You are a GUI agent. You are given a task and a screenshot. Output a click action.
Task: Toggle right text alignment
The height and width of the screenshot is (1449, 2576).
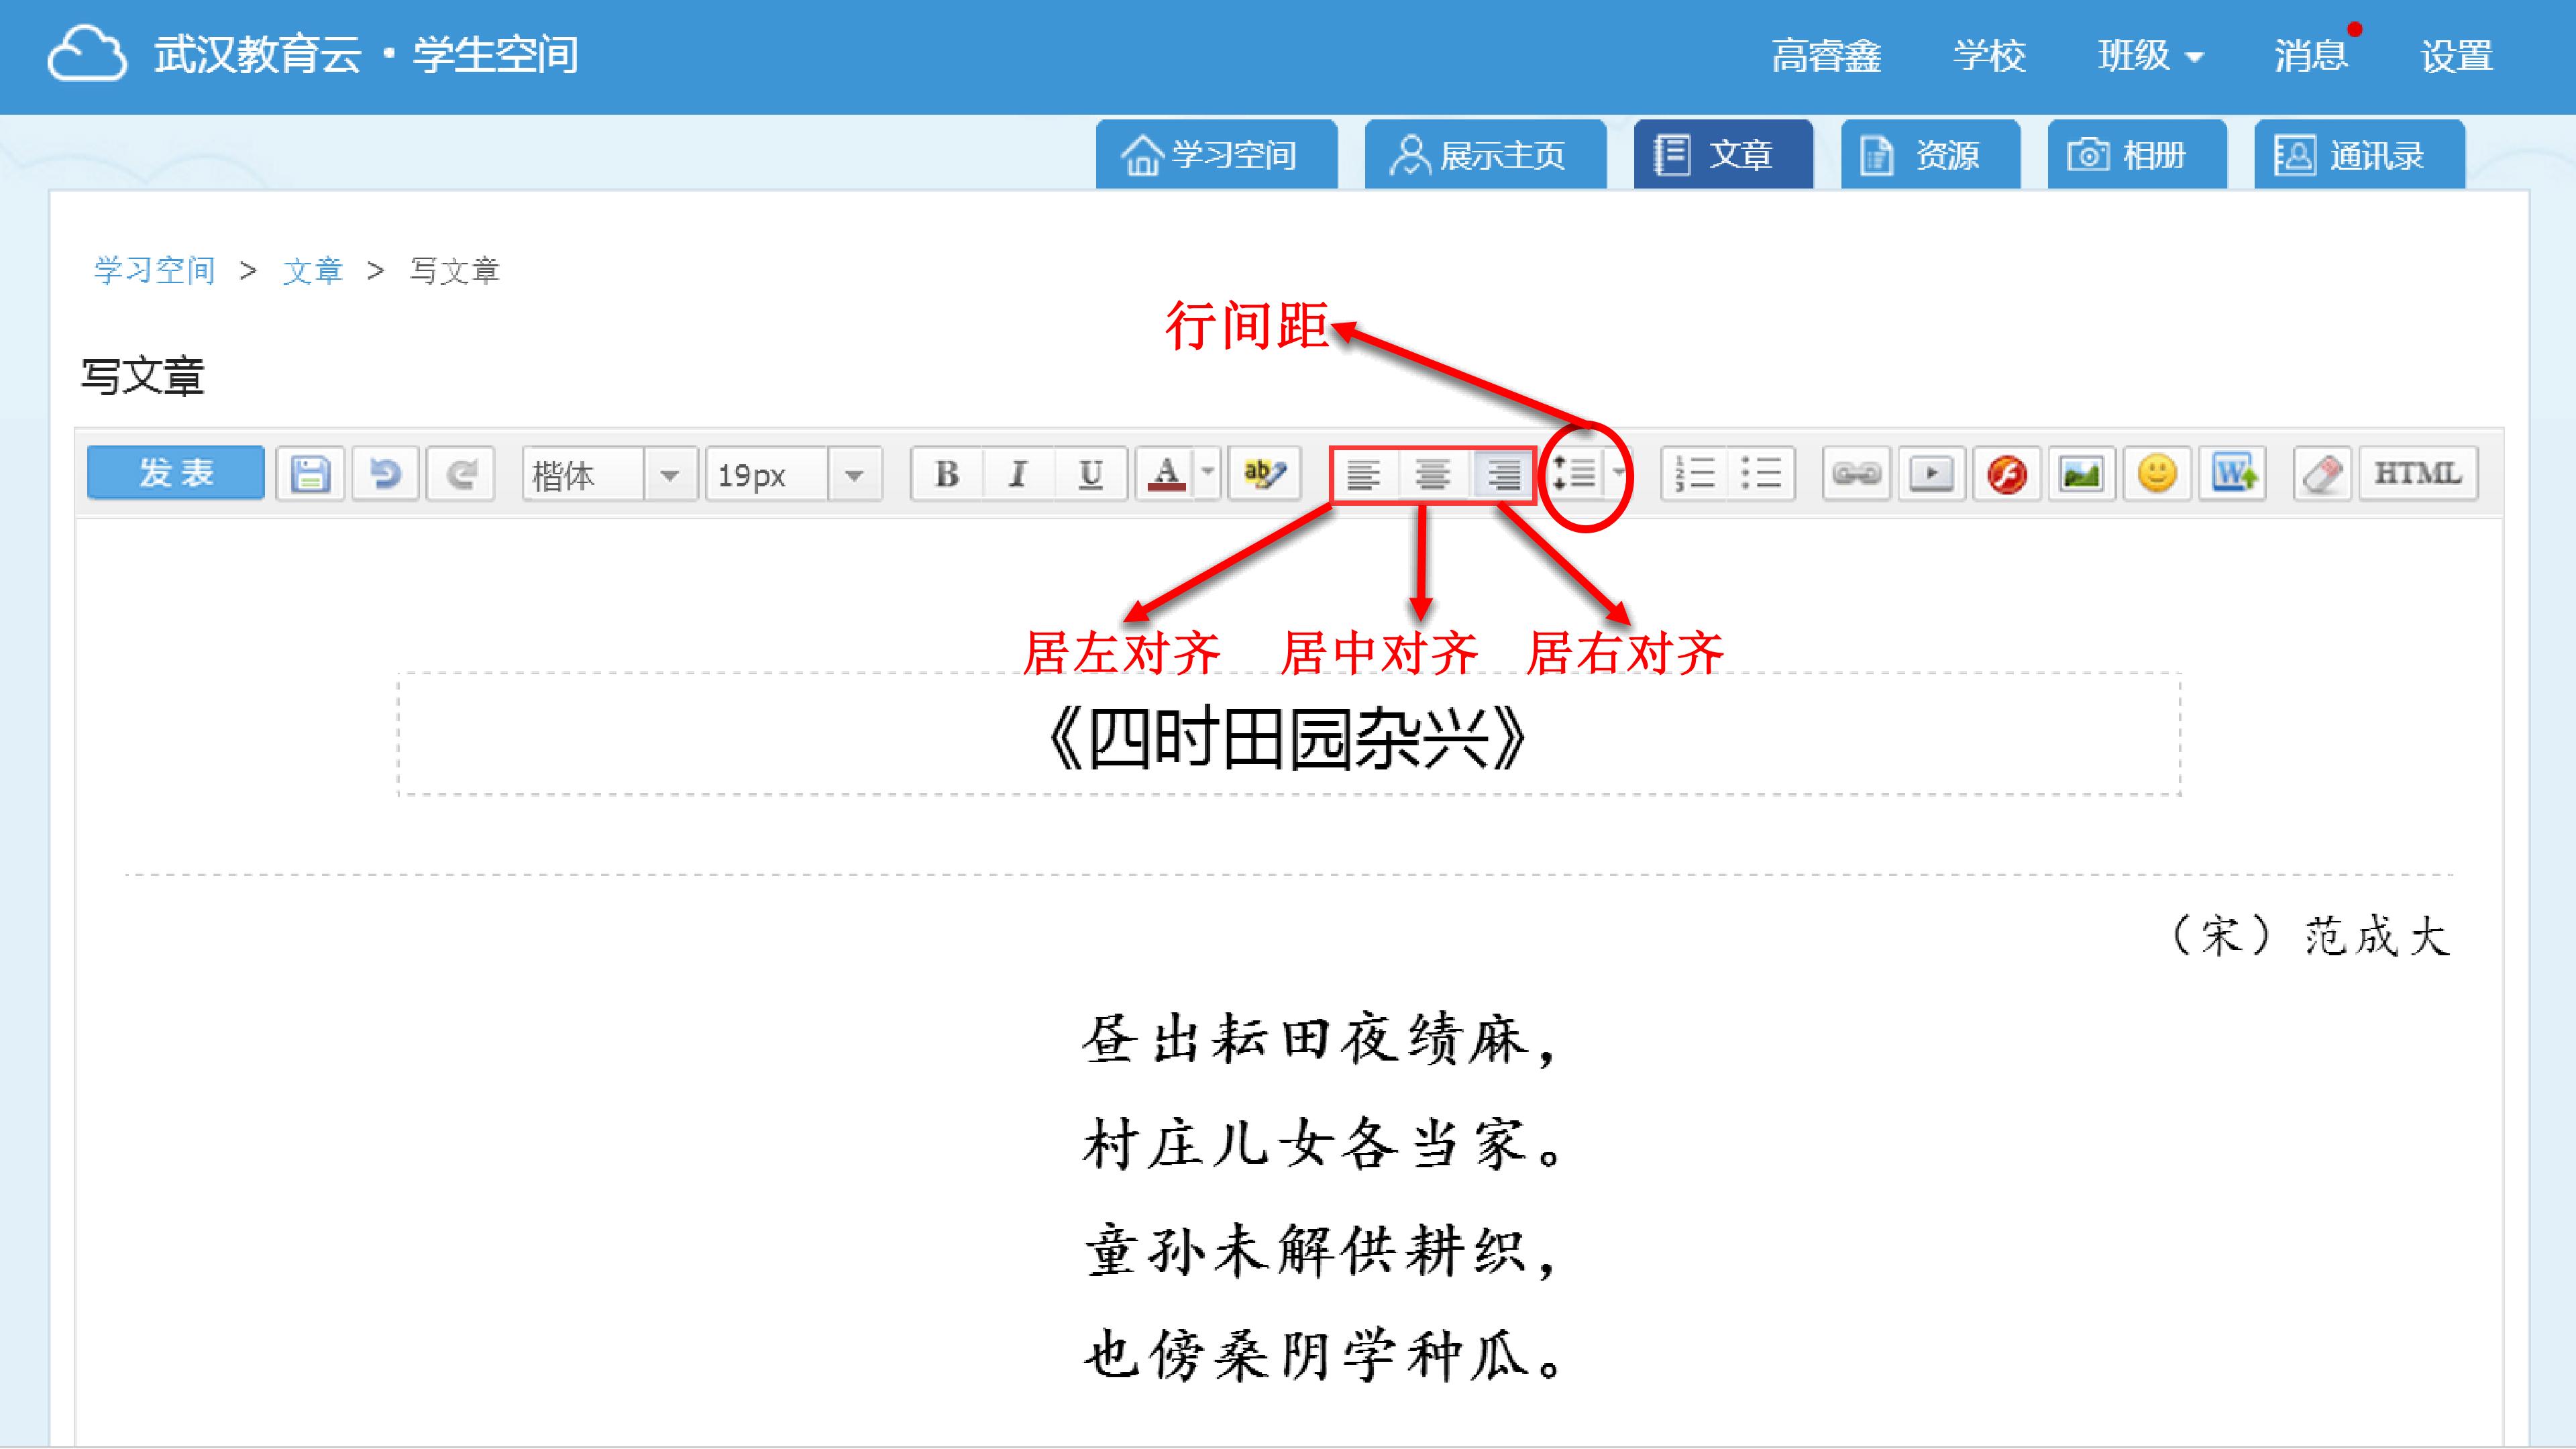point(1503,473)
